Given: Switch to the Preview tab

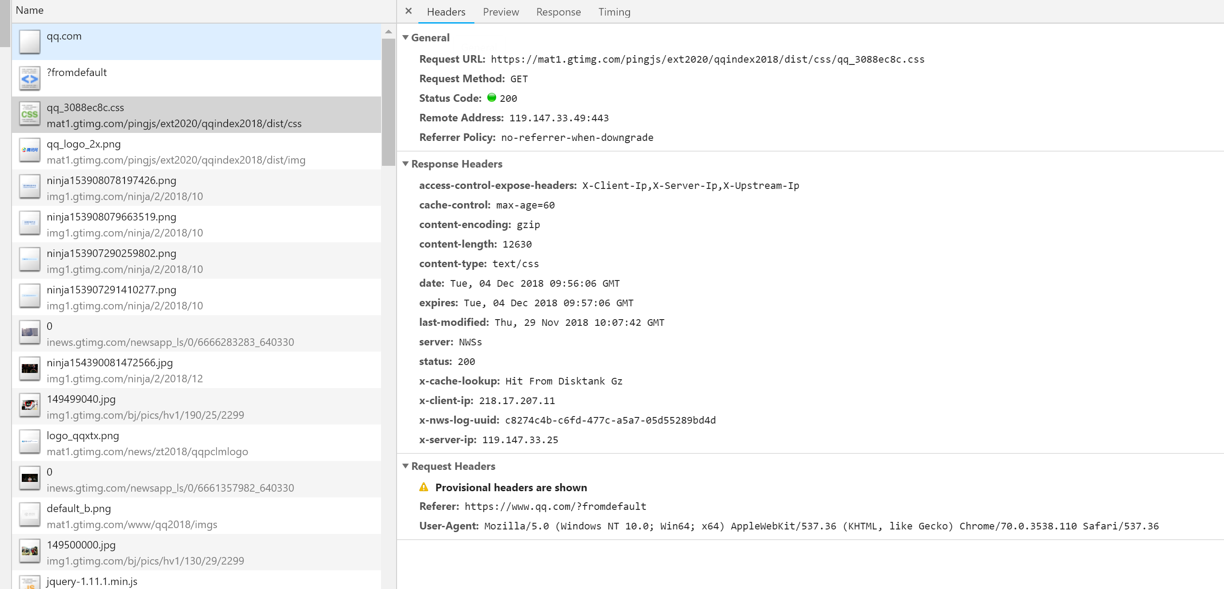Looking at the screenshot, I should [500, 12].
